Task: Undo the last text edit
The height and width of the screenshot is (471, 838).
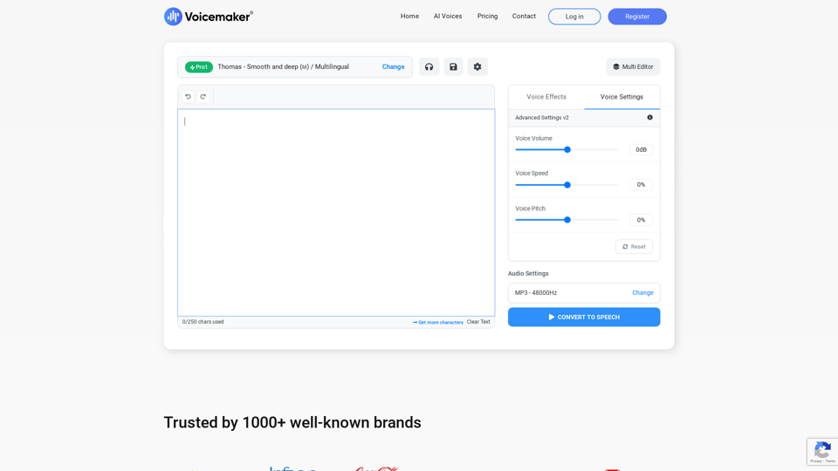Action: click(189, 97)
